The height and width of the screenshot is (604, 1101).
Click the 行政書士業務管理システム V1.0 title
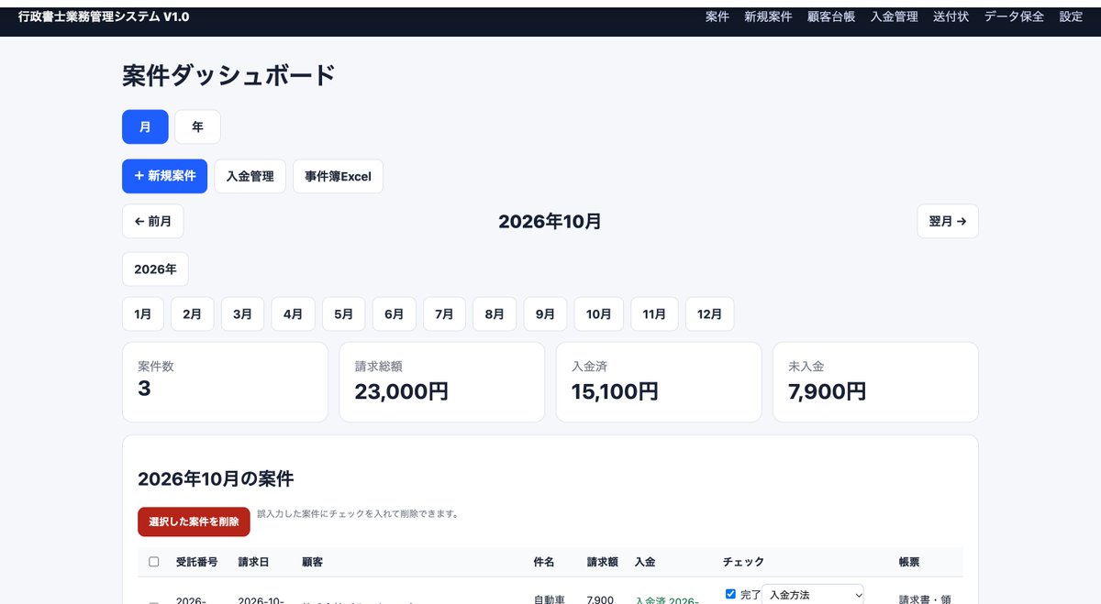(x=105, y=16)
